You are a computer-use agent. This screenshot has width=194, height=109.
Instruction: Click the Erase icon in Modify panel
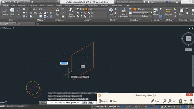click(51, 9)
